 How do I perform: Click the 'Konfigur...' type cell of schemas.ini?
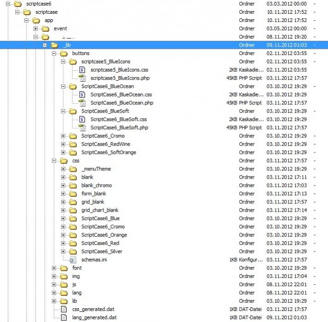point(251,260)
